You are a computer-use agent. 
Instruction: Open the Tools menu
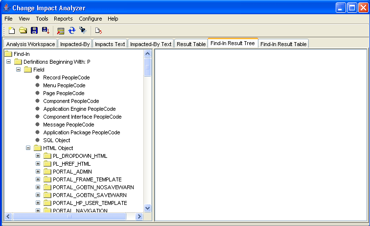[42, 19]
